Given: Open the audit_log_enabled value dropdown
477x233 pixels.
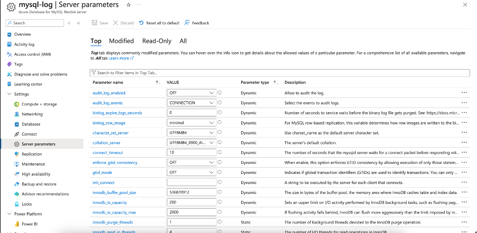Looking at the screenshot, I should click(x=192, y=93).
